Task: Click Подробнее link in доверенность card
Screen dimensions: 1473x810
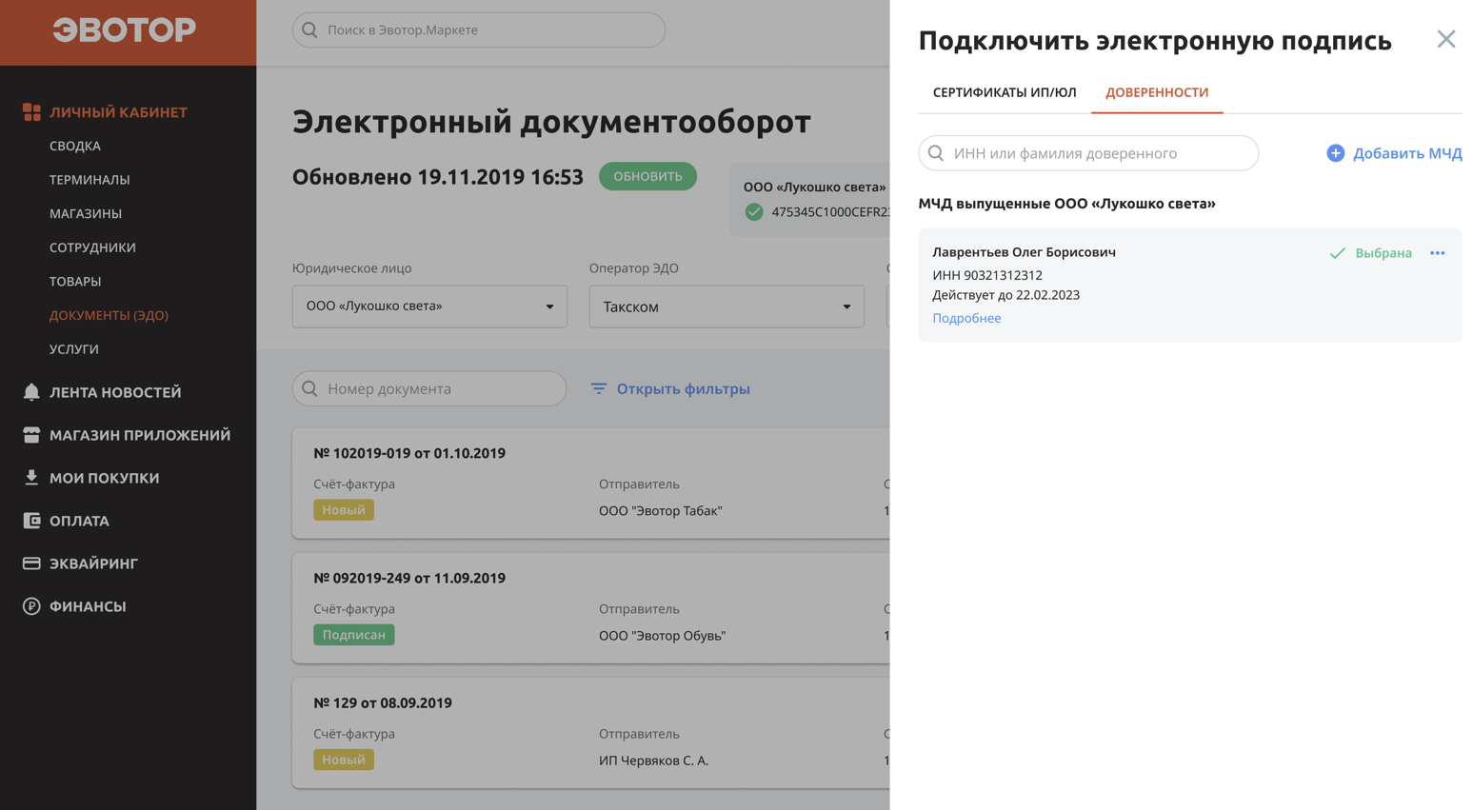Action: coord(966,318)
